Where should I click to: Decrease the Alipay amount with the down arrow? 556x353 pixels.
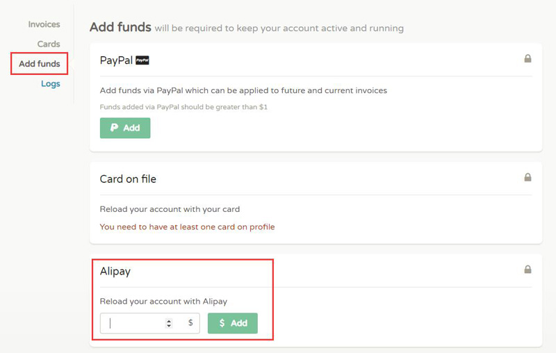(x=169, y=326)
